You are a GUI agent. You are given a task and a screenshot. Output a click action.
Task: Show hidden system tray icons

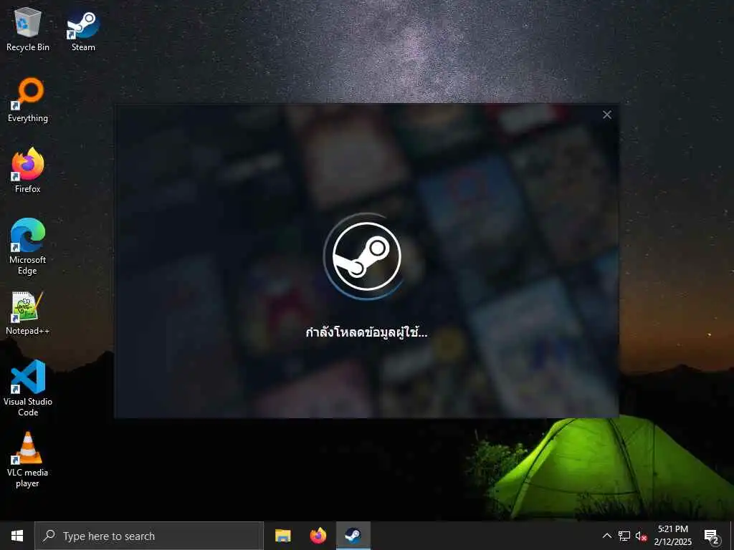tap(606, 536)
